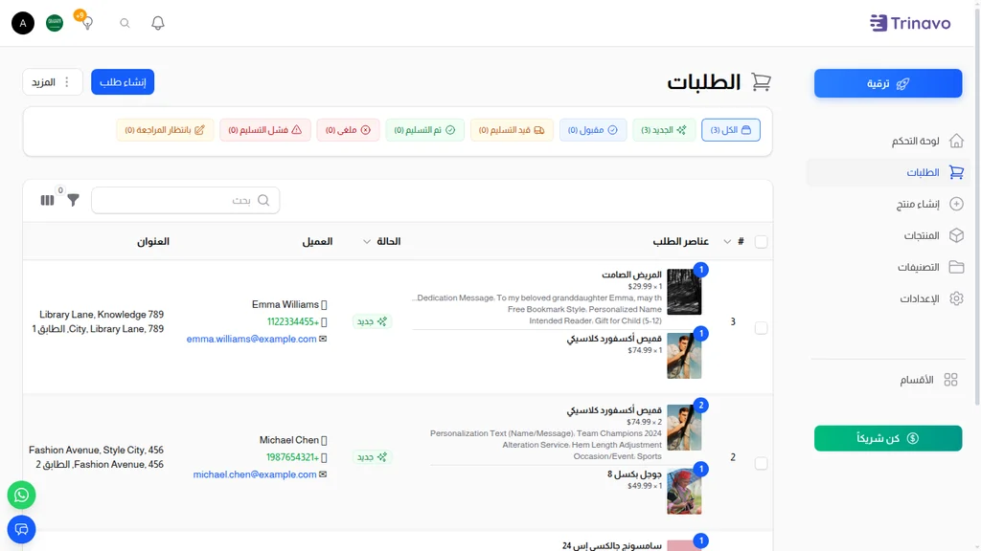The image size is (981, 551).
Task: Open الحالة column dropdown chevron
Action: [367, 242]
